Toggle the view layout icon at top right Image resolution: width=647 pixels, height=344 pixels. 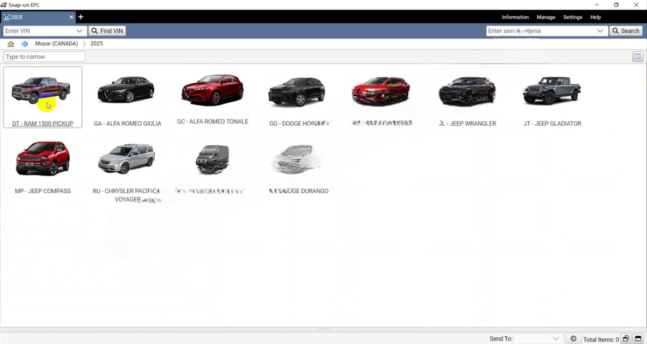click(637, 57)
